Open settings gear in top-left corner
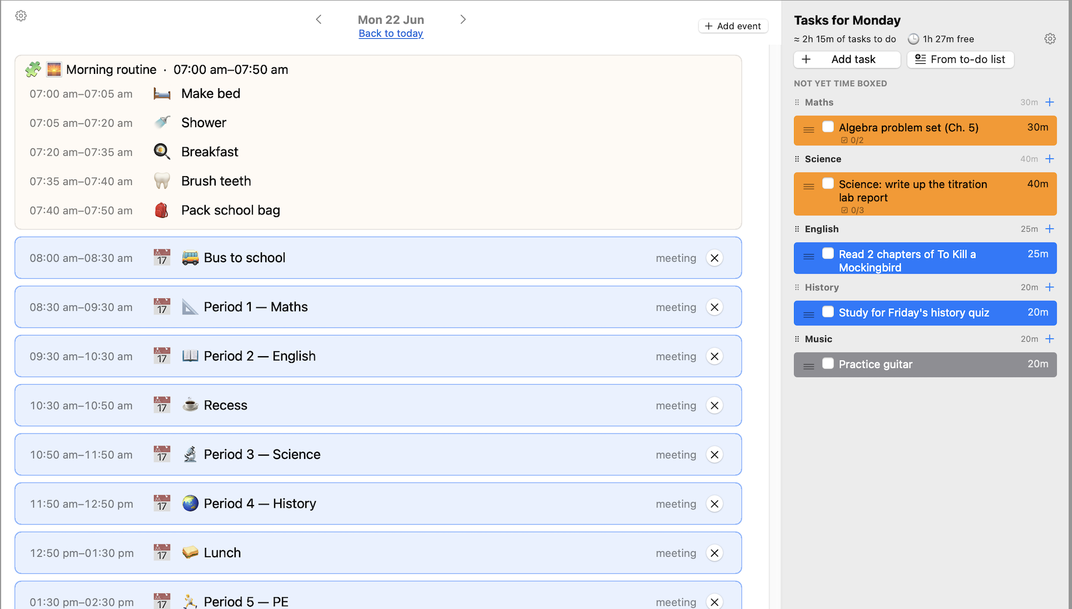This screenshot has height=609, width=1072. [x=21, y=16]
